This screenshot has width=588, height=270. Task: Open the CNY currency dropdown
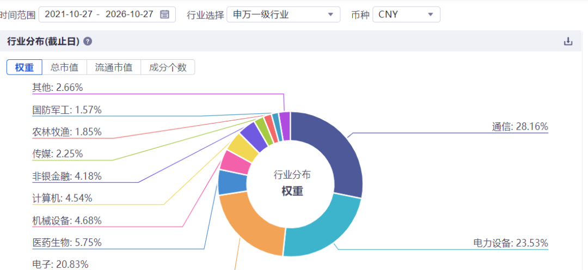tap(406, 15)
